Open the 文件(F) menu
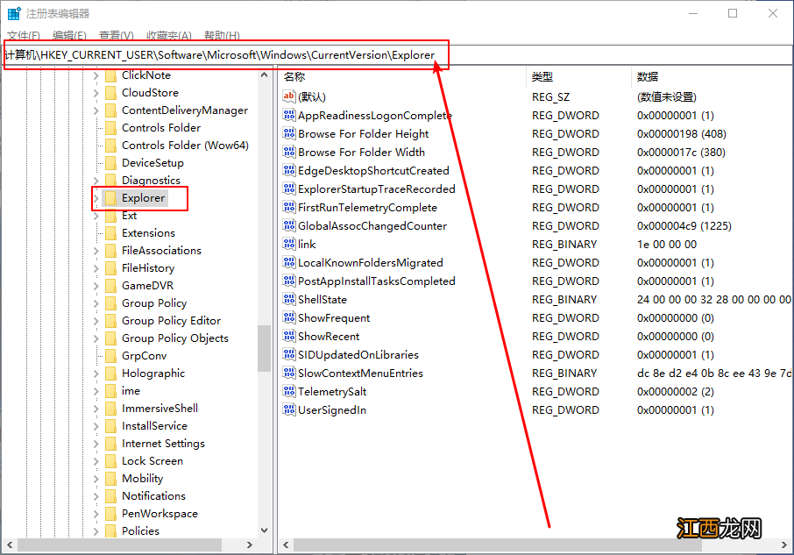Viewport: 794px width, 555px height. pyautogui.click(x=23, y=36)
